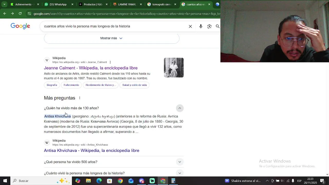Screen dimensions: 329x185
Task: Go back to the previous page
Action: coord(5,13)
